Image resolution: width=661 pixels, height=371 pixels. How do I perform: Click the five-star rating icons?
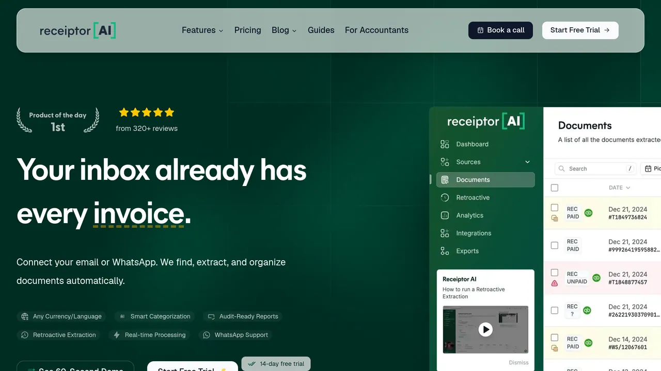[x=147, y=112]
